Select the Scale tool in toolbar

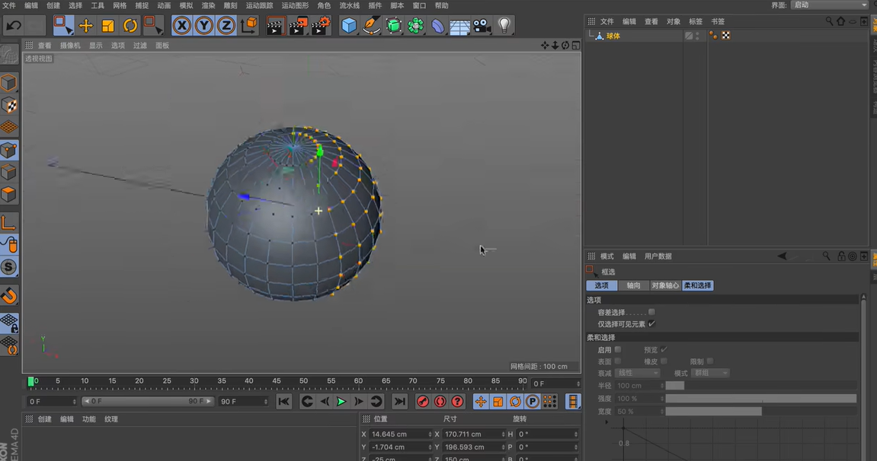(107, 25)
